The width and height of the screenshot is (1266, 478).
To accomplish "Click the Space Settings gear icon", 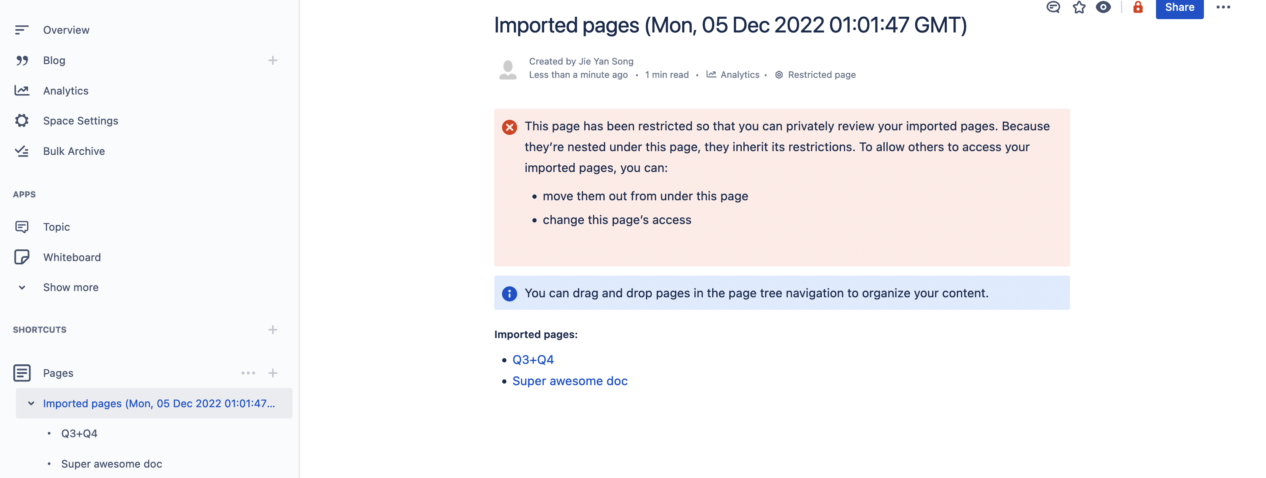I will tap(22, 120).
